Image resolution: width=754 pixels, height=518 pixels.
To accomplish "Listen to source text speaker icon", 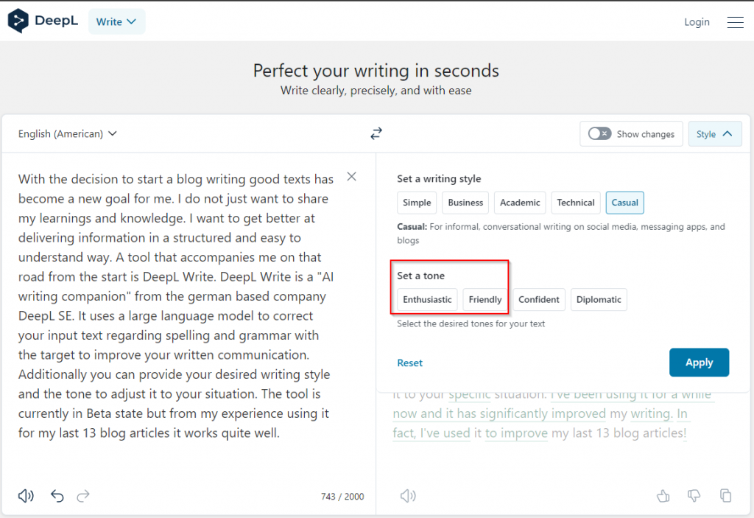I will 26,496.
